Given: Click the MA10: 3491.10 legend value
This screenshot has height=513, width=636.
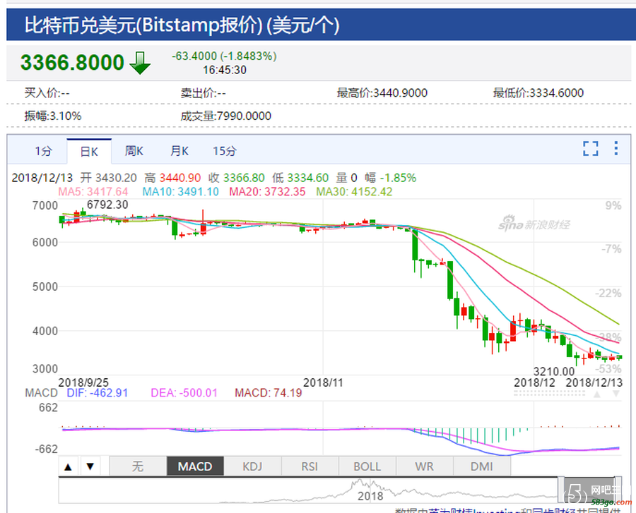Looking at the screenshot, I should pos(180,191).
